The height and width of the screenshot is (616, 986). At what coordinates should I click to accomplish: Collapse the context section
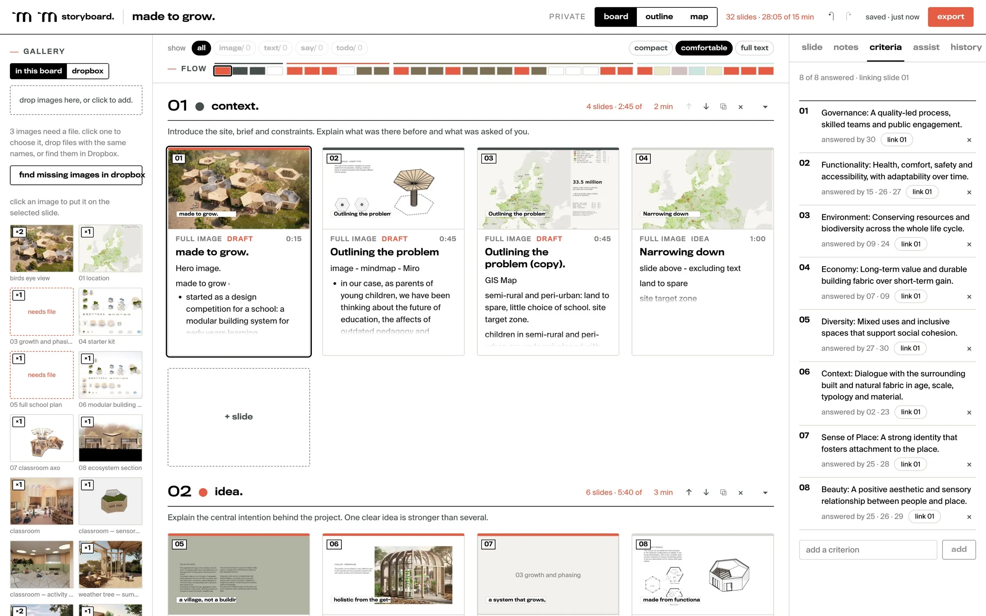(765, 107)
